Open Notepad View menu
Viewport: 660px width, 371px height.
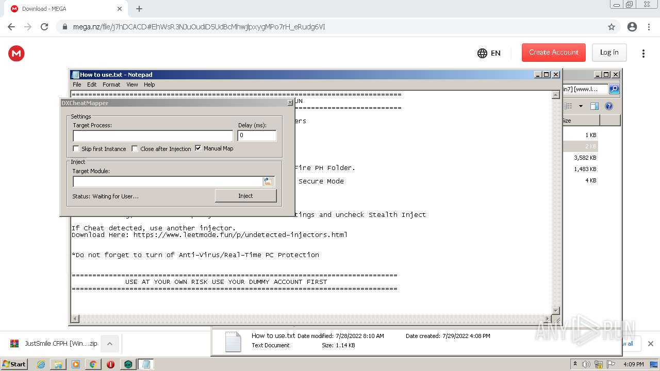[132, 85]
